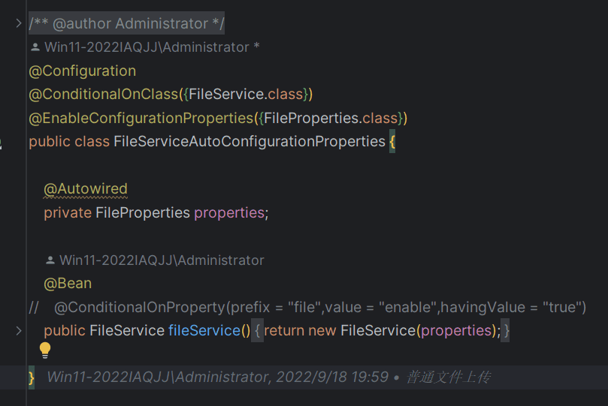This screenshot has width=608, height=406.
Task: Unfold the collapsed "{" placeholder after fileService()
Action: [257, 330]
